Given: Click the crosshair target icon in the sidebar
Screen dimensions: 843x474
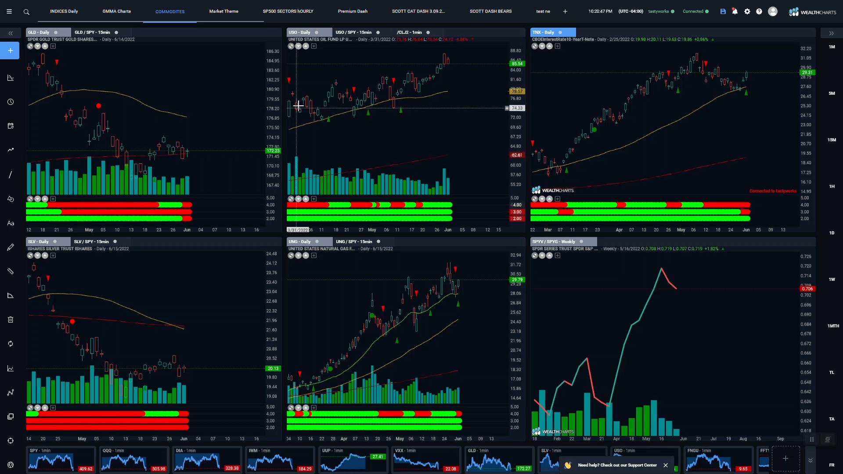Looking at the screenshot, I should 11,441.
